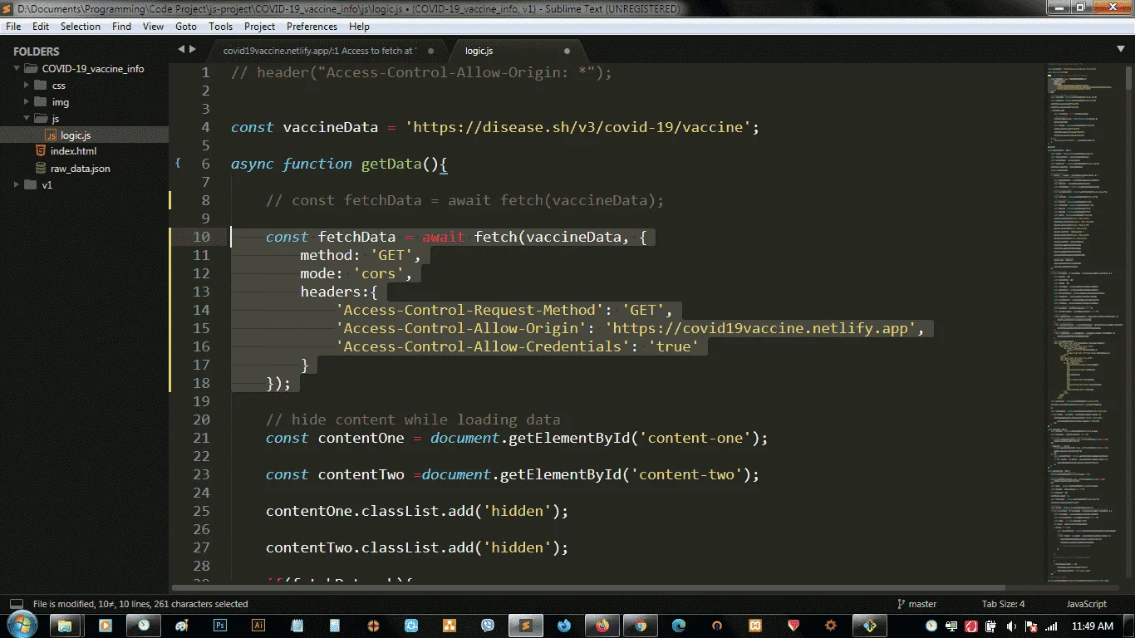Open the Preferences menu
Viewport: 1135px width, 638px height.
click(x=312, y=27)
